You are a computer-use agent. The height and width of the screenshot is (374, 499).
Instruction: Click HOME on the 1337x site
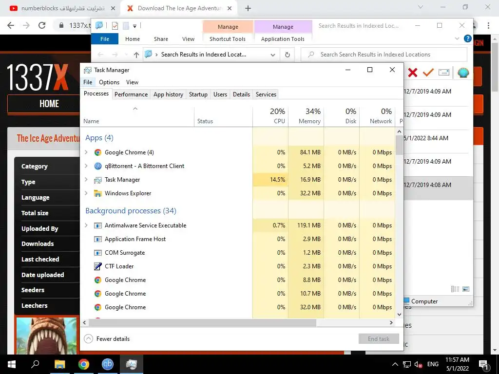49,104
